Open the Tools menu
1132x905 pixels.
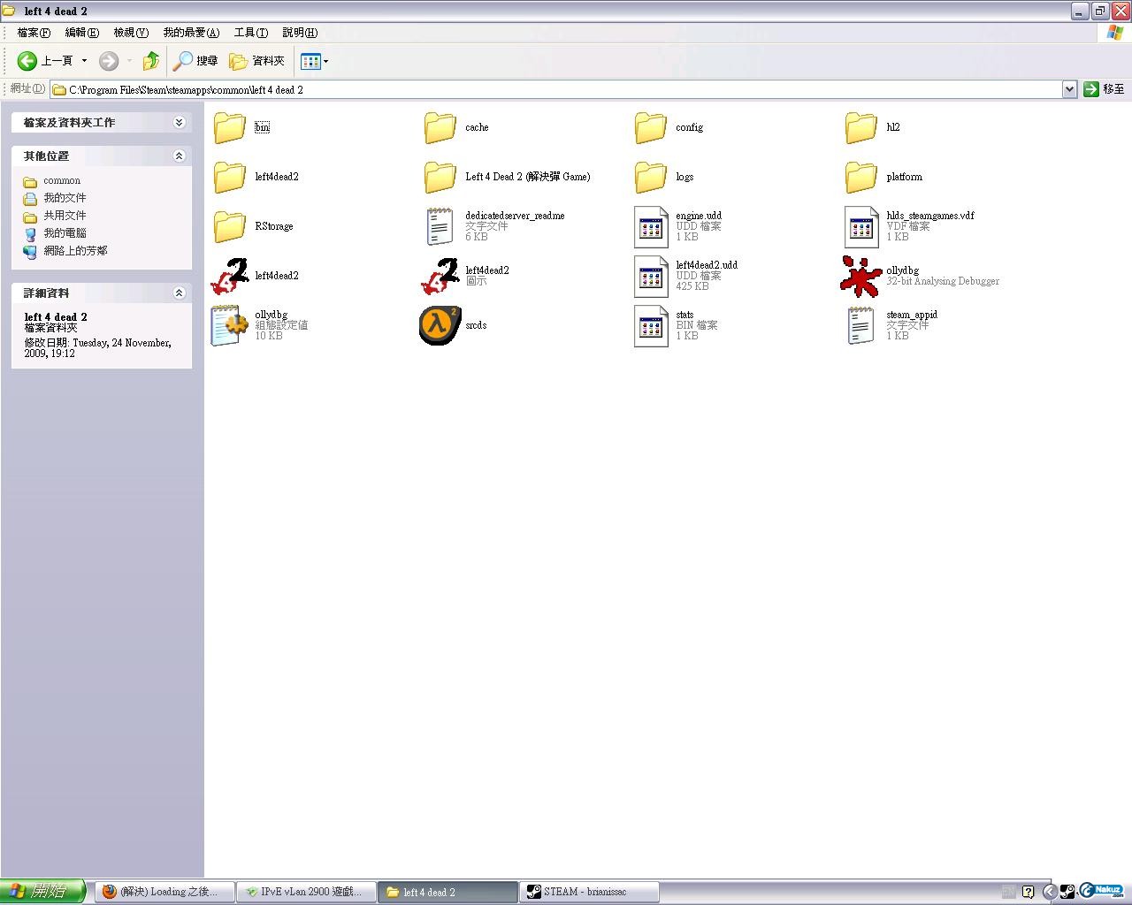(x=250, y=33)
